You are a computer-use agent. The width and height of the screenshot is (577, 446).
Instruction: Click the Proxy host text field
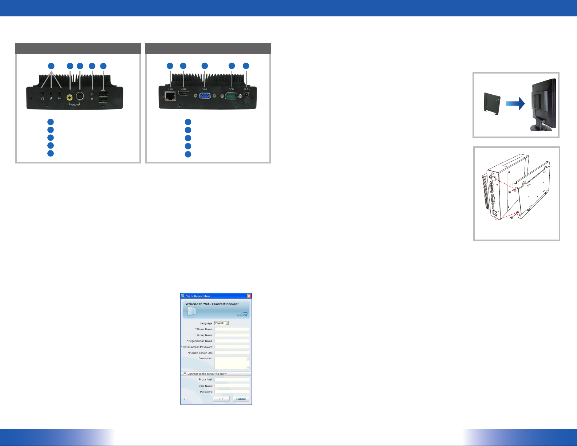pos(232,379)
